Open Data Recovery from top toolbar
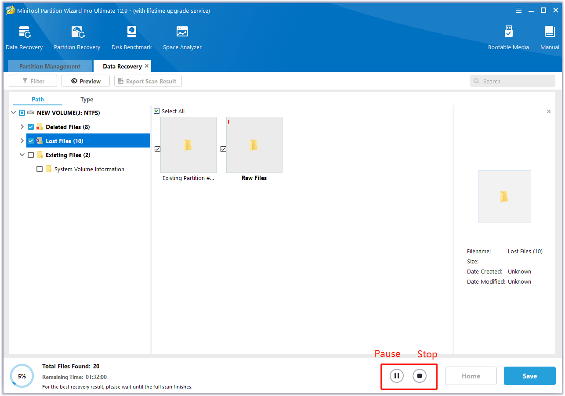This screenshot has height=396, width=565. [24, 38]
